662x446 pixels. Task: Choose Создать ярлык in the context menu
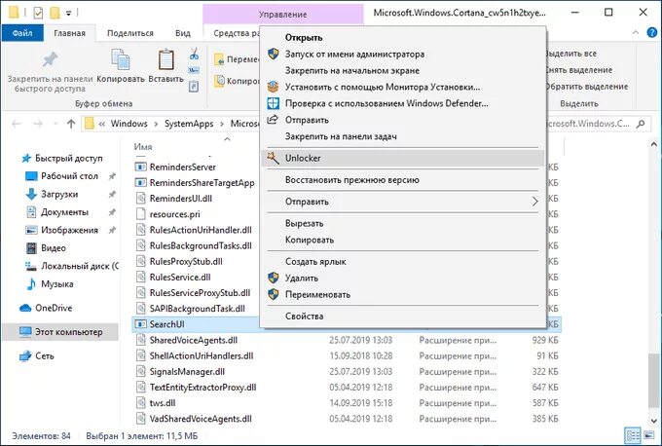click(x=403, y=261)
